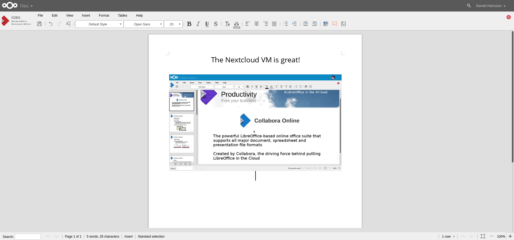Viewport: 514px width, 240px height.
Task: Align text right
Action: click(265, 24)
